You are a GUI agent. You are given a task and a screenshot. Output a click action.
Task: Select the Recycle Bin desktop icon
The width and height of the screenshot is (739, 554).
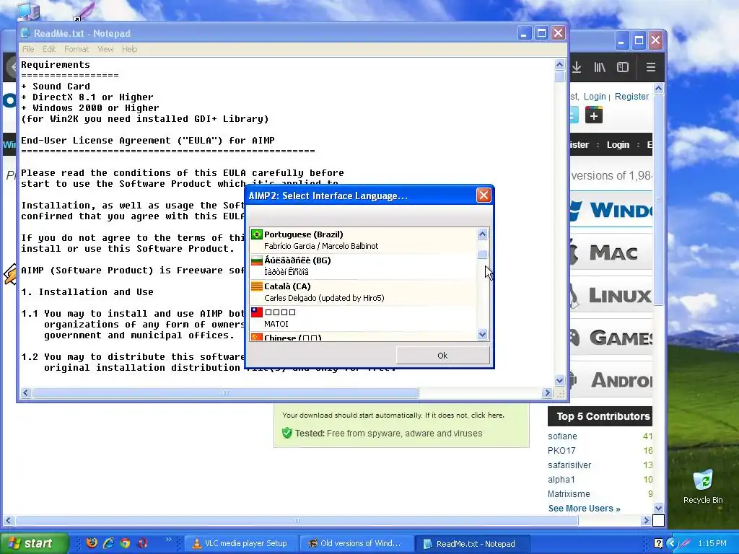tap(703, 487)
